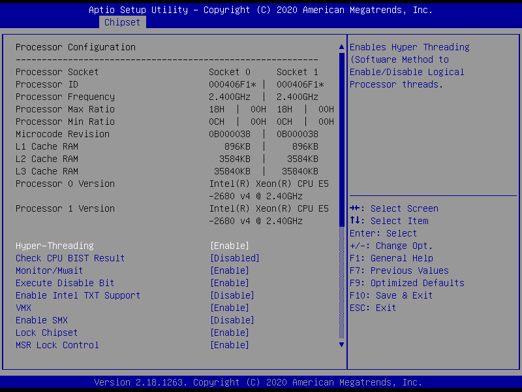522x392 pixels.
Task: Click the left-right arrows Select Screen hint
Action: point(394,208)
